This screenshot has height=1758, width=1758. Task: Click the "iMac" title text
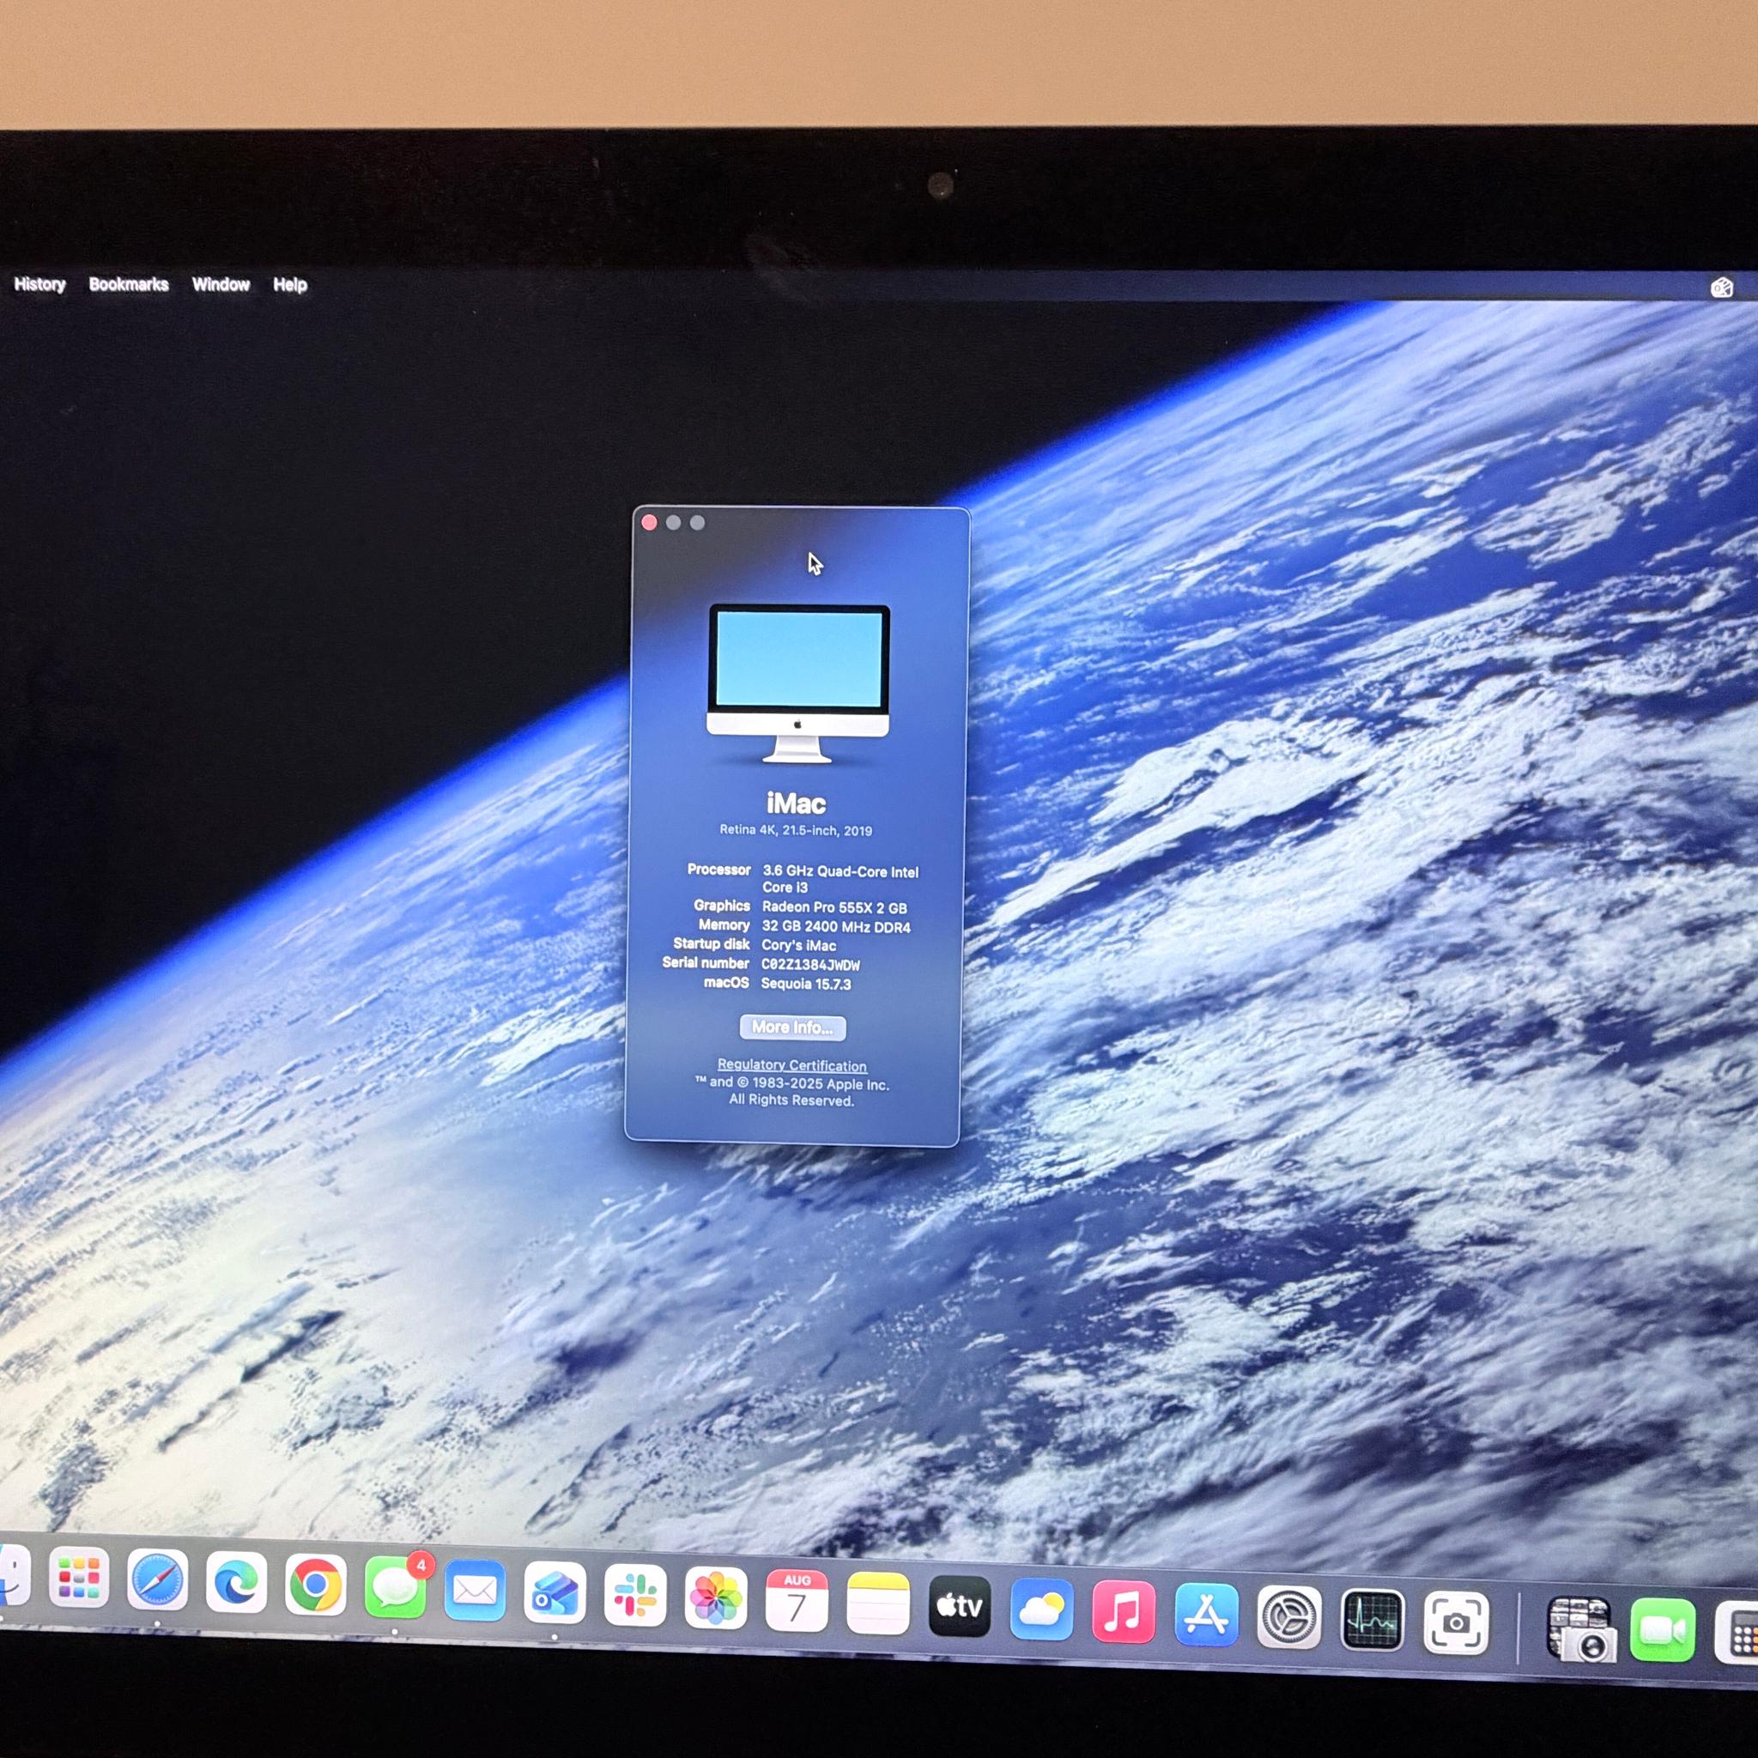(797, 803)
